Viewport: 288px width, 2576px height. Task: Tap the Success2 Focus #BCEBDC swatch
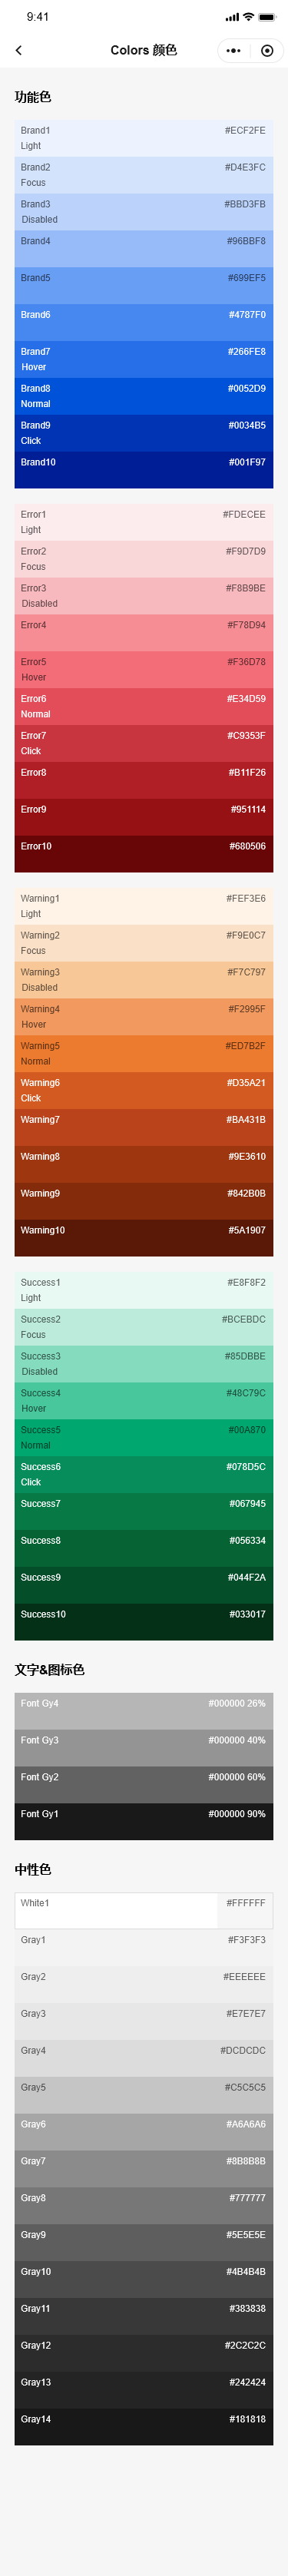(x=144, y=1327)
